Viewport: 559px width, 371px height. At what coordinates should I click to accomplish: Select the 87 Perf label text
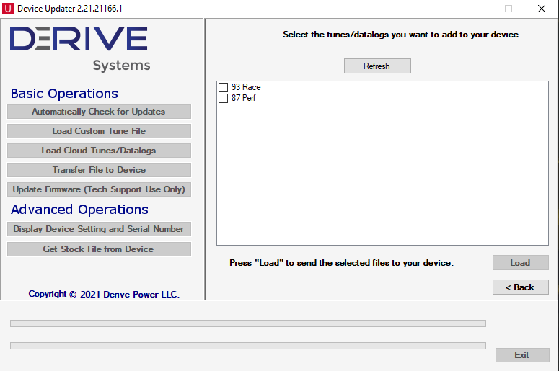tap(244, 98)
